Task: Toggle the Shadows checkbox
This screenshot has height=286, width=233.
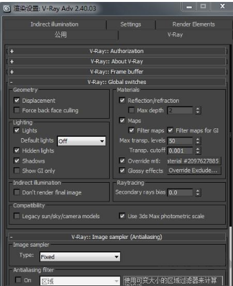Action: pyautogui.click(x=17, y=161)
